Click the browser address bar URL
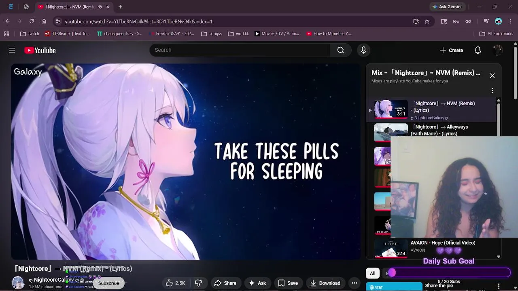Image resolution: width=518 pixels, height=291 pixels. pyautogui.click(x=138, y=21)
